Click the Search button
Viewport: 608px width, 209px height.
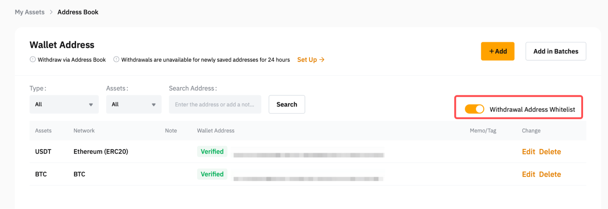287,104
